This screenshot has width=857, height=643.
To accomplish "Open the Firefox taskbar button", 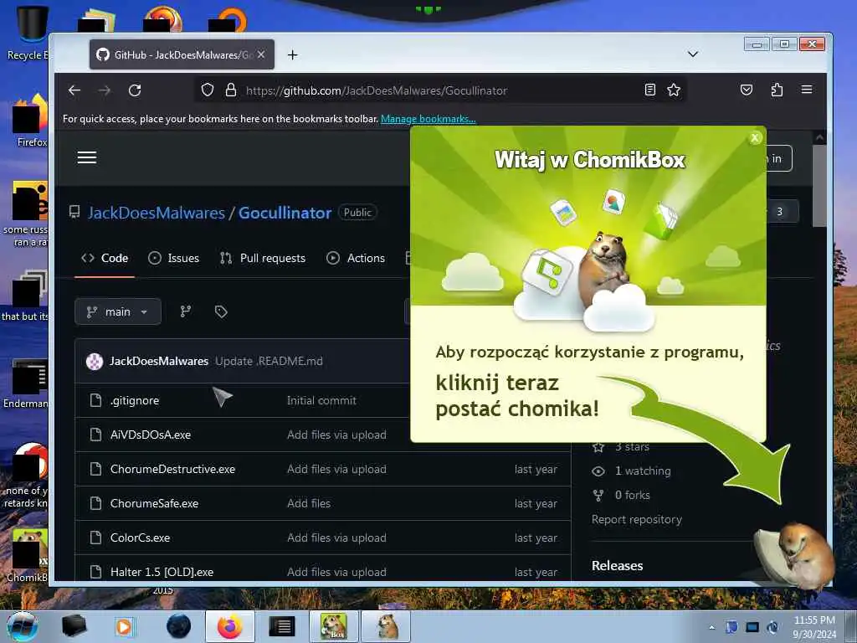I will click(x=229, y=626).
